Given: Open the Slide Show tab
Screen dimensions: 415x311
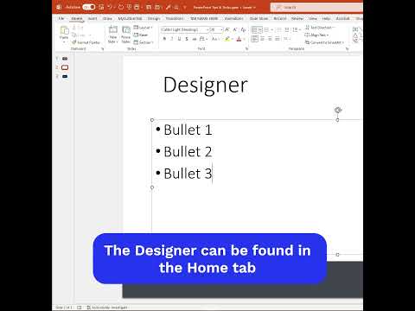Looking at the screenshot, I should [x=259, y=18].
